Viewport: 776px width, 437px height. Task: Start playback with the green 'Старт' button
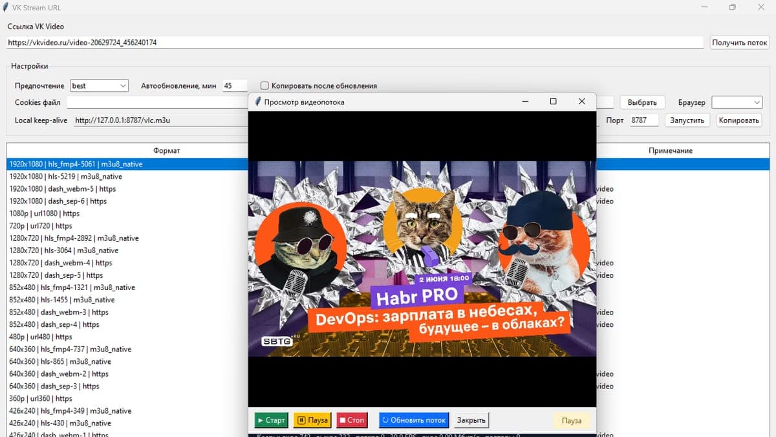[x=271, y=420]
